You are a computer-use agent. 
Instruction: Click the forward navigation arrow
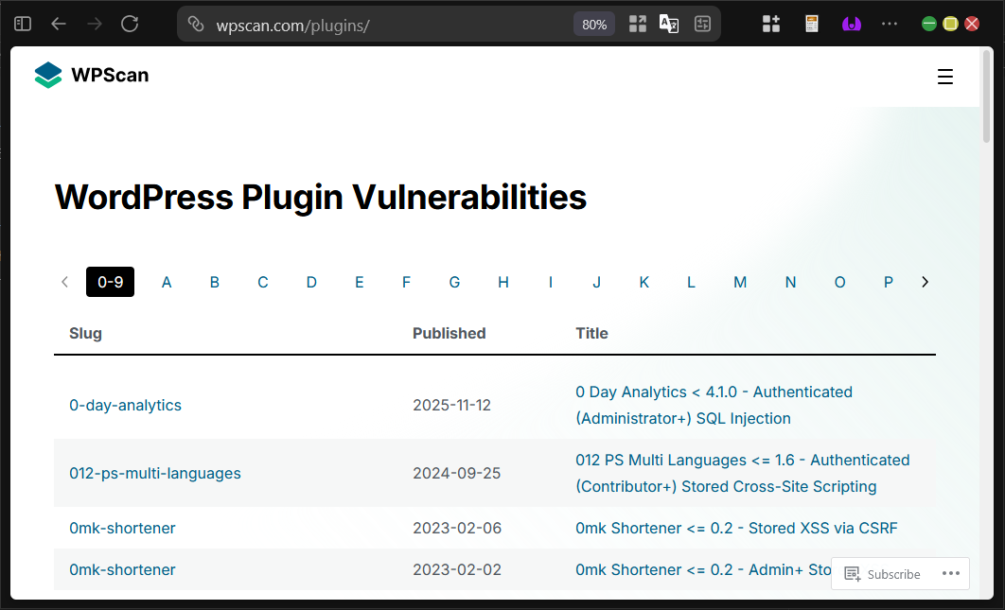coord(95,25)
